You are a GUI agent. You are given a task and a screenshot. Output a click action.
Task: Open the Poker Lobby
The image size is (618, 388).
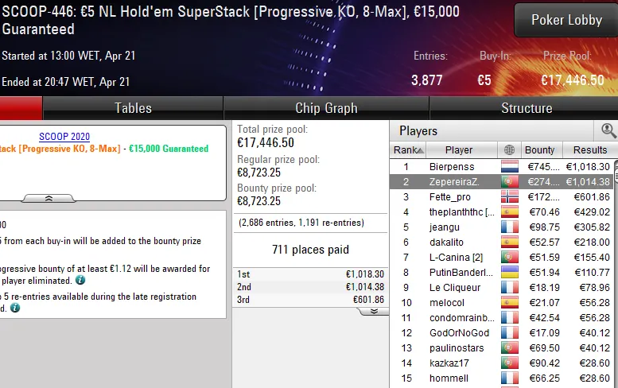tap(566, 20)
